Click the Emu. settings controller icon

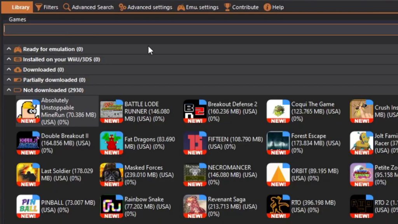click(x=181, y=7)
